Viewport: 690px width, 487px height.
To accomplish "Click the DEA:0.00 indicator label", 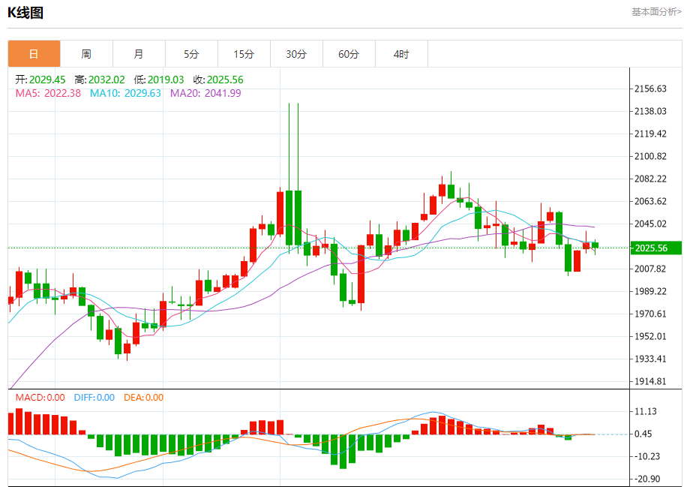I will click(143, 398).
